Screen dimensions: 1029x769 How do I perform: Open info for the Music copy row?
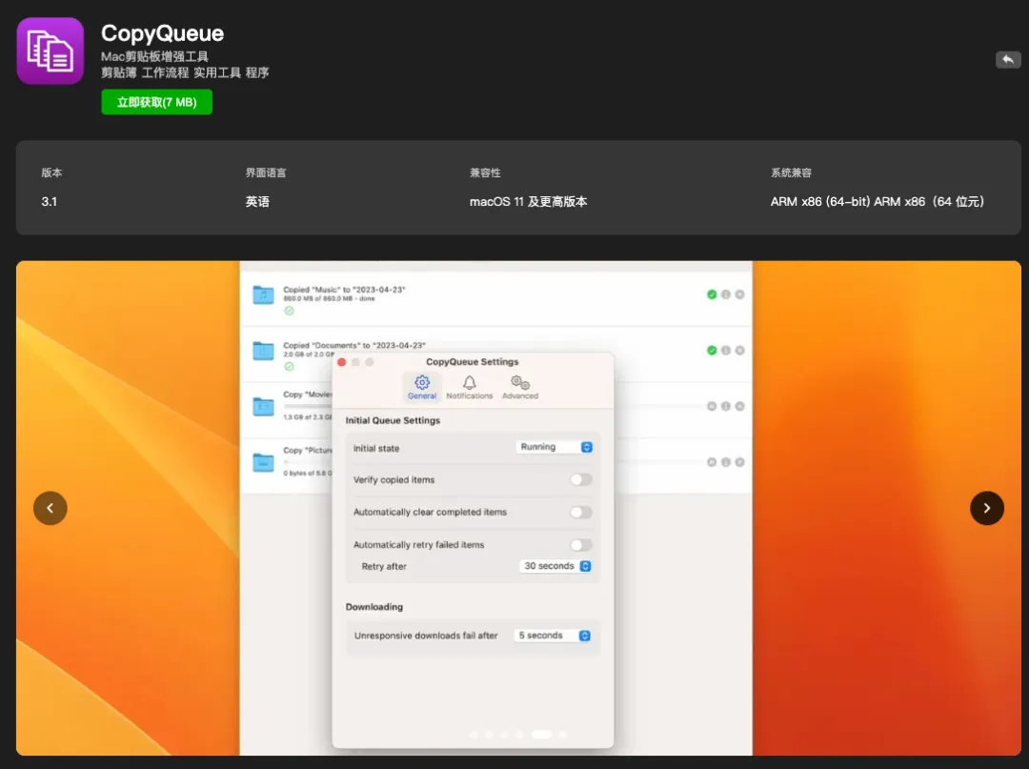point(726,294)
